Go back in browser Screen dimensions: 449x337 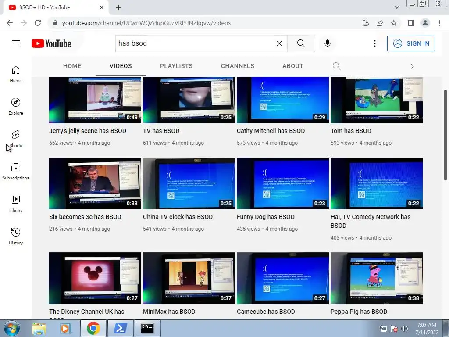tap(10, 23)
